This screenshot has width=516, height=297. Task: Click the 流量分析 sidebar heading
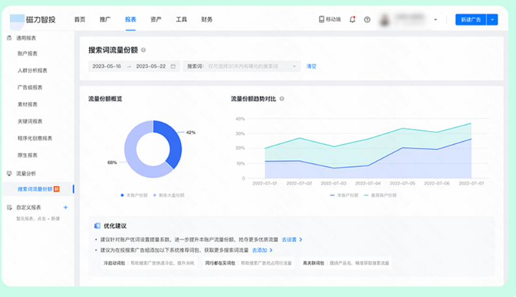tap(26, 173)
